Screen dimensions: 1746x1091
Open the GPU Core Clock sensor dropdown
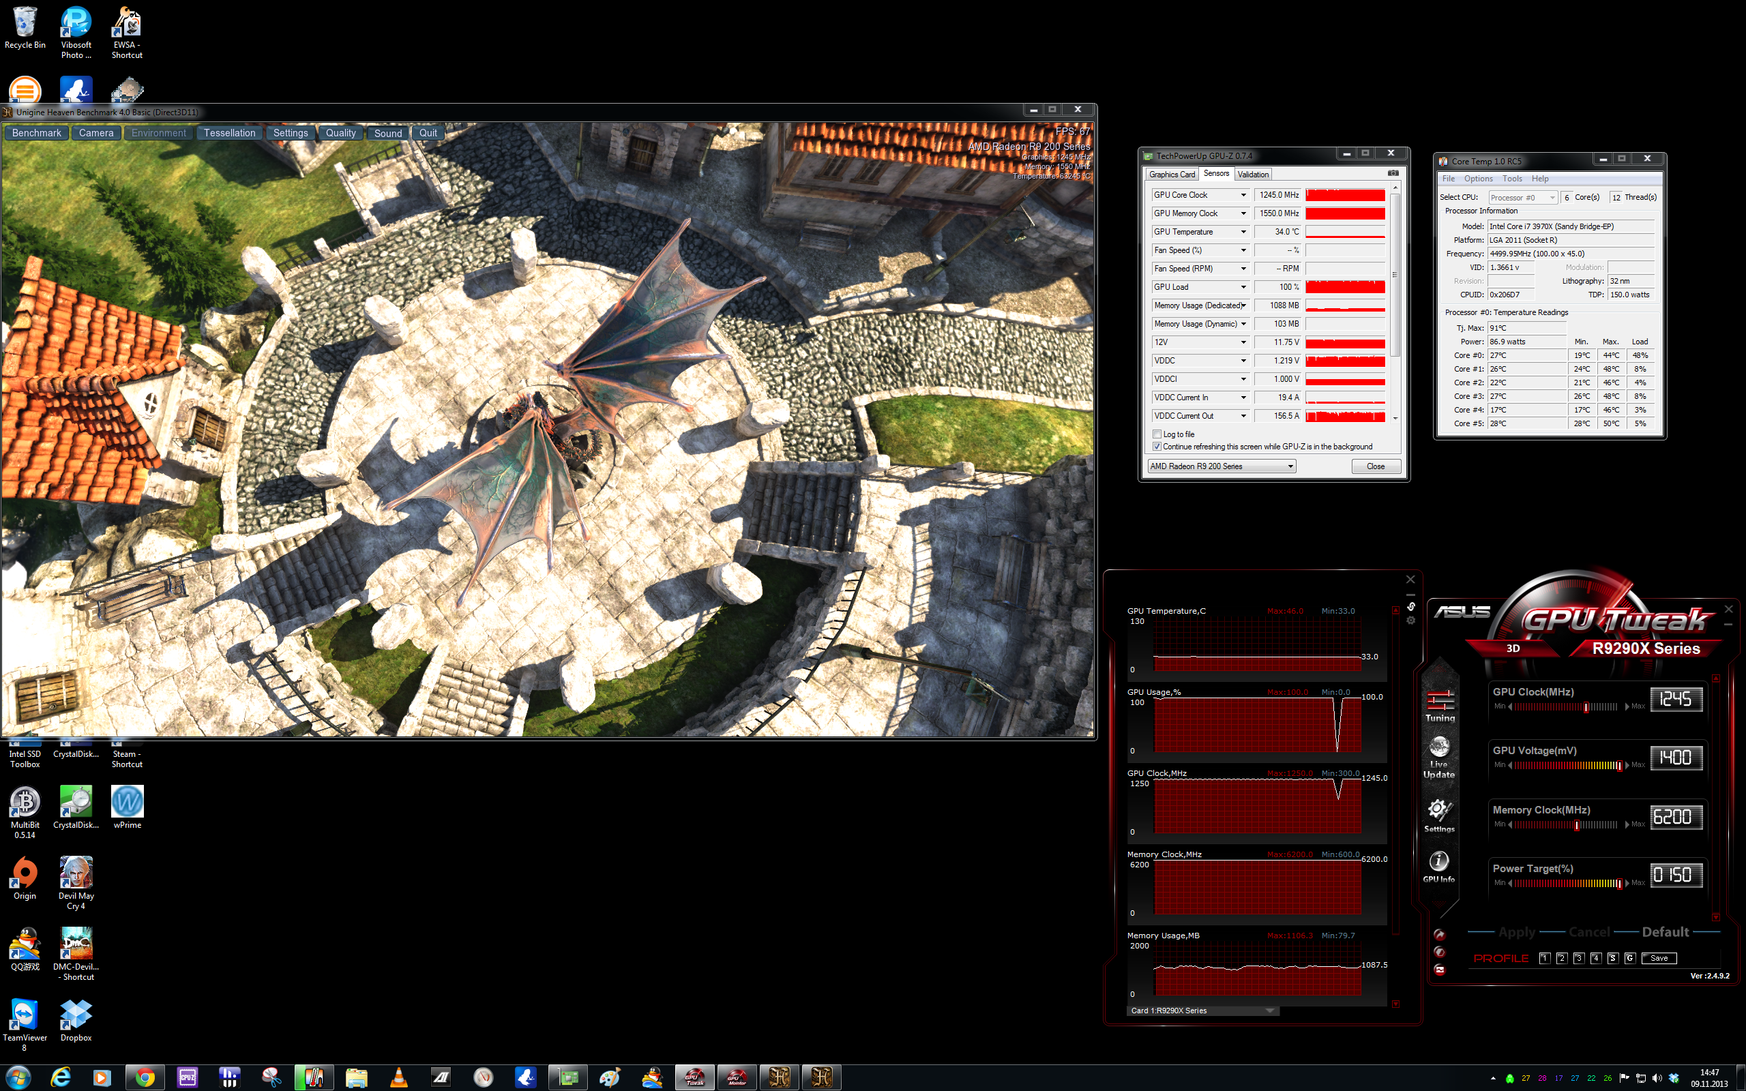point(1243,195)
